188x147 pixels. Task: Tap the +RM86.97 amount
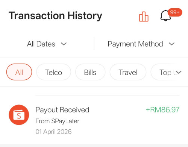[x=163, y=110]
